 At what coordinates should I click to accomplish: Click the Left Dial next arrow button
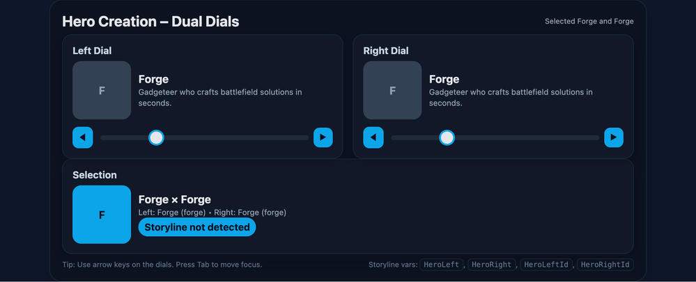tap(323, 138)
